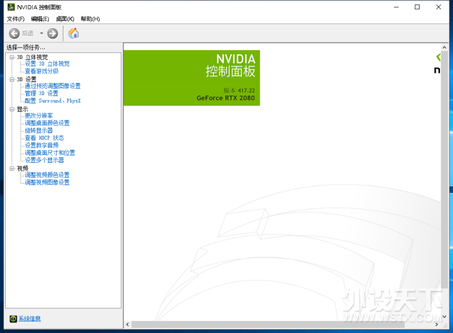Open the 帮助(H) menu
The image size is (453, 333).
tap(90, 19)
